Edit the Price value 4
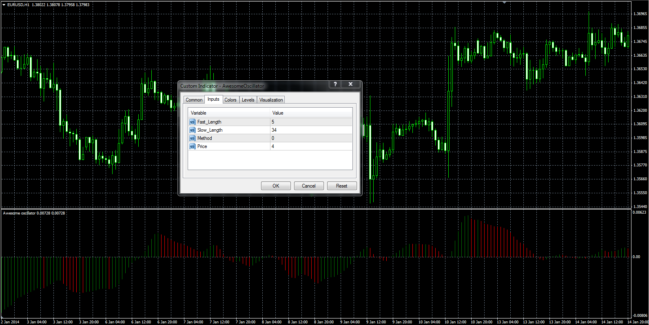 [311, 146]
